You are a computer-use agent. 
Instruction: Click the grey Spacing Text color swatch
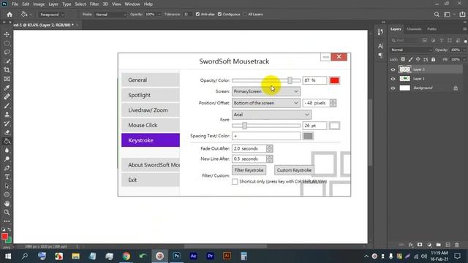point(308,136)
